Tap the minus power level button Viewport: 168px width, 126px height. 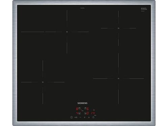80,117
